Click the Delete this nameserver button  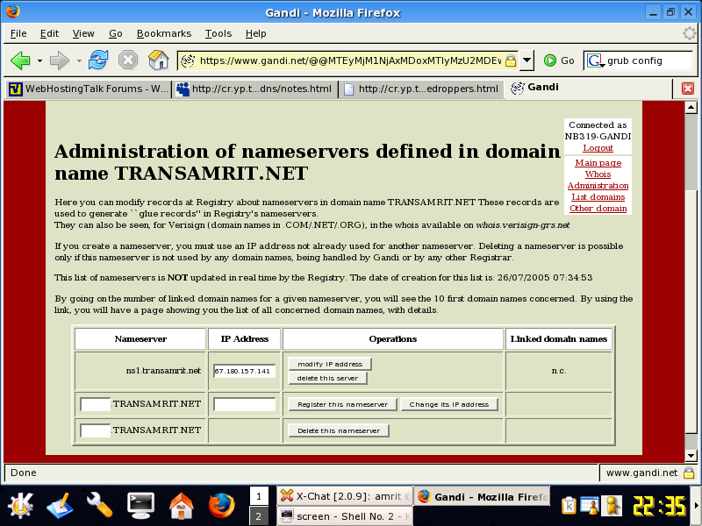(x=339, y=430)
